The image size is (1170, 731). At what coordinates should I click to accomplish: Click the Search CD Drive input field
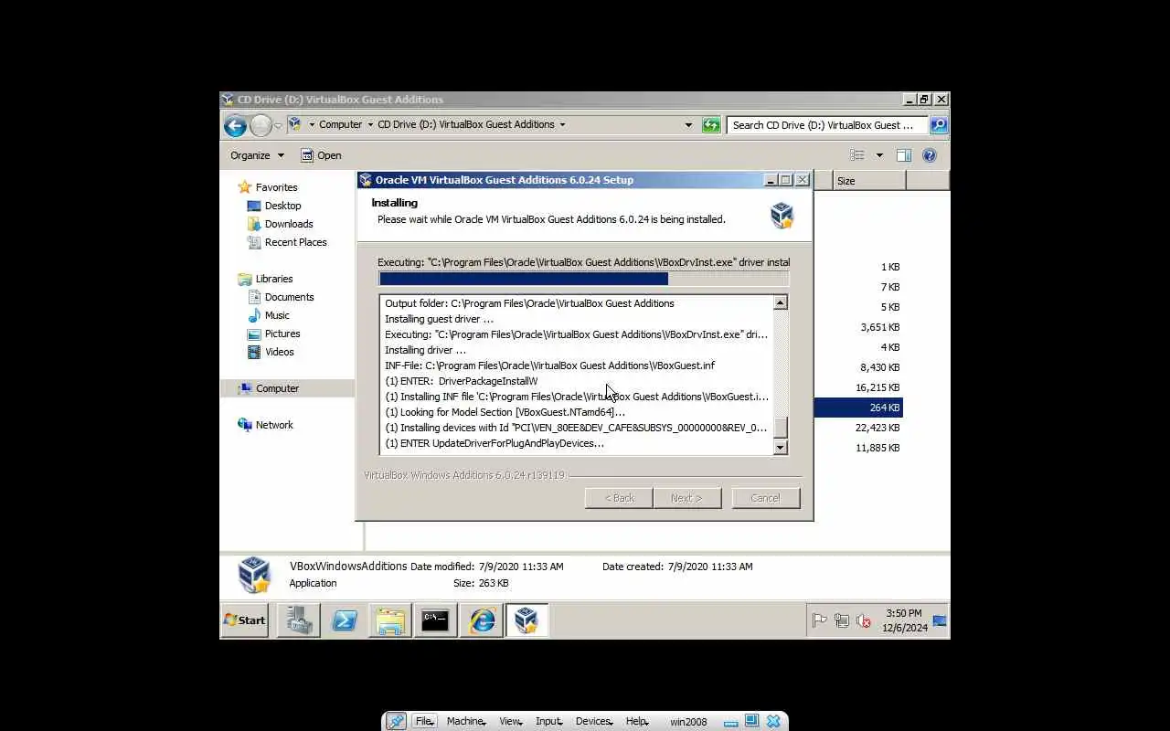tap(827, 125)
